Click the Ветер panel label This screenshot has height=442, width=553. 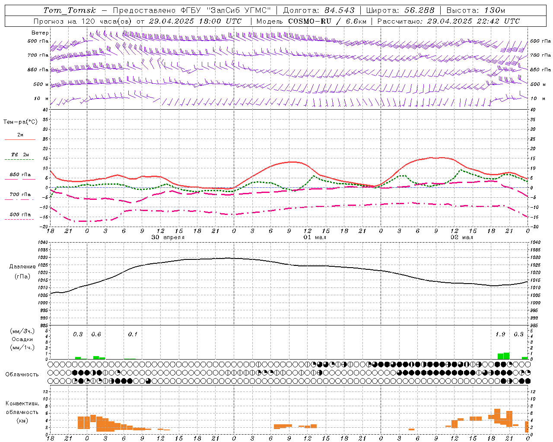click(40, 33)
